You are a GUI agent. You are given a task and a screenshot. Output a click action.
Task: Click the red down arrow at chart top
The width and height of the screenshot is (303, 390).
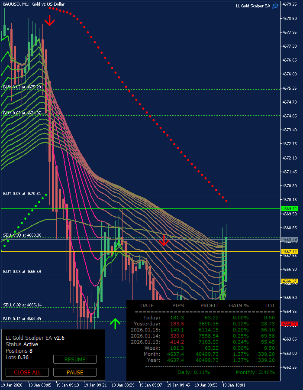point(50,20)
